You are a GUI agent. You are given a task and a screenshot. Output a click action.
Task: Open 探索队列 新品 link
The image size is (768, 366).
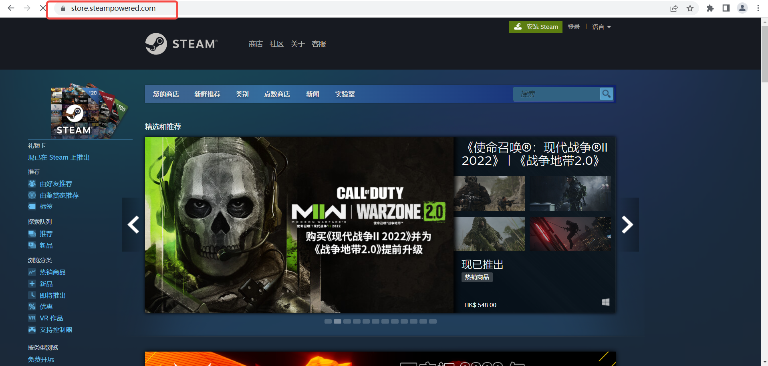46,245
